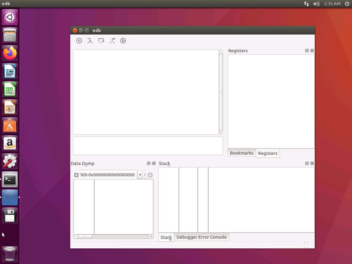Select the Stack tab at bottom
This screenshot has height=264, width=352.
coord(166,237)
